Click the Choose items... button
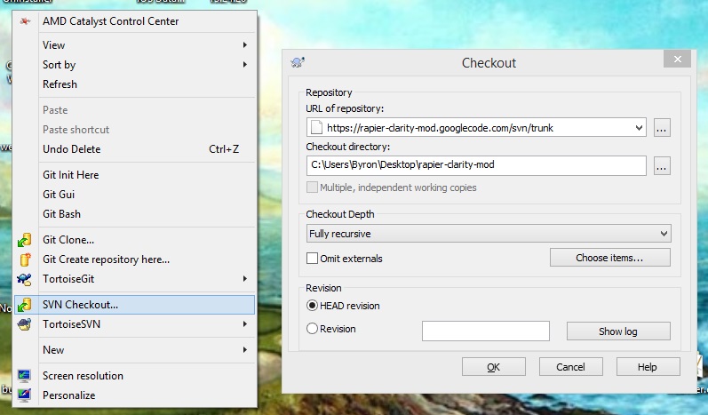Image resolution: width=708 pixels, height=415 pixels. click(609, 258)
